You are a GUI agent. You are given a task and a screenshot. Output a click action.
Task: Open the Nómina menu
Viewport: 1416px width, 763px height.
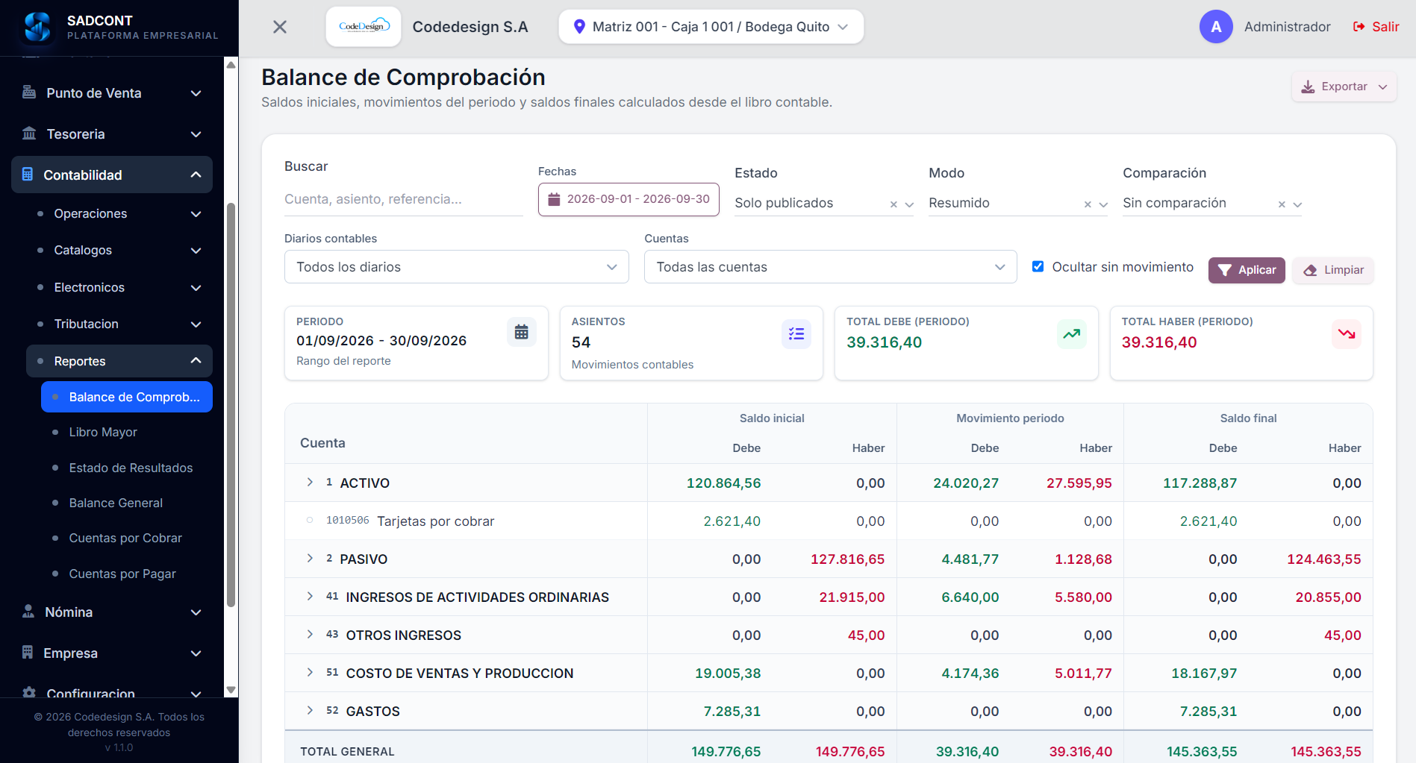[x=112, y=612]
